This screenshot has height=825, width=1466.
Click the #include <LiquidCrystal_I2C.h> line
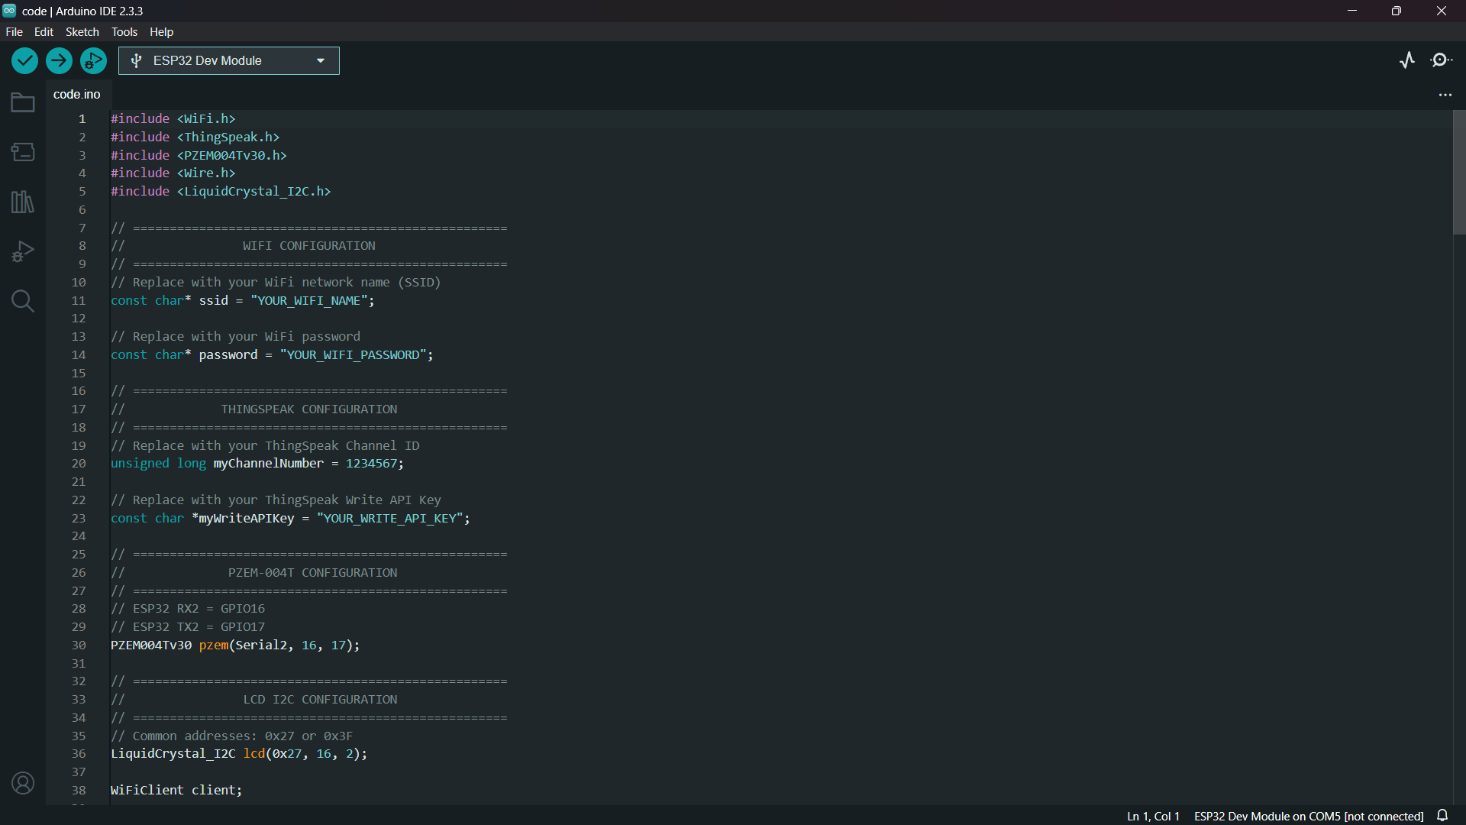[x=221, y=192]
